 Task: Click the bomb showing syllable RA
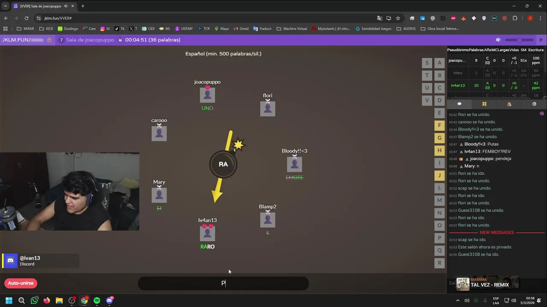click(x=223, y=164)
